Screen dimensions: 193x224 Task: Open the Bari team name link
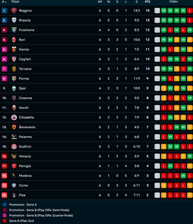[22, 40]
